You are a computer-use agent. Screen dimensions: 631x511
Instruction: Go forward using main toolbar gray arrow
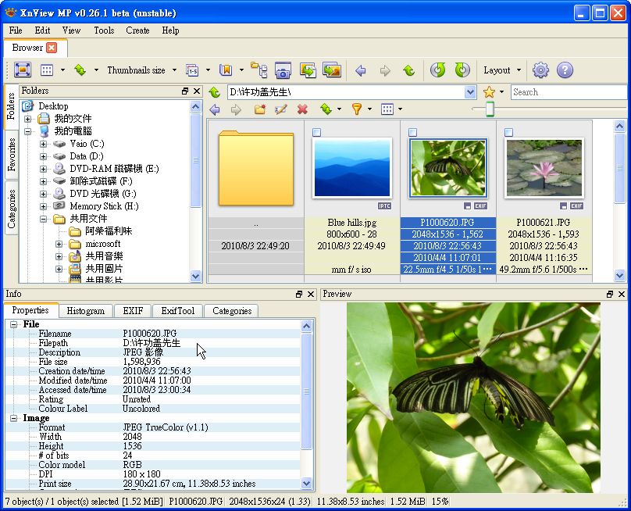click(385, 71)
